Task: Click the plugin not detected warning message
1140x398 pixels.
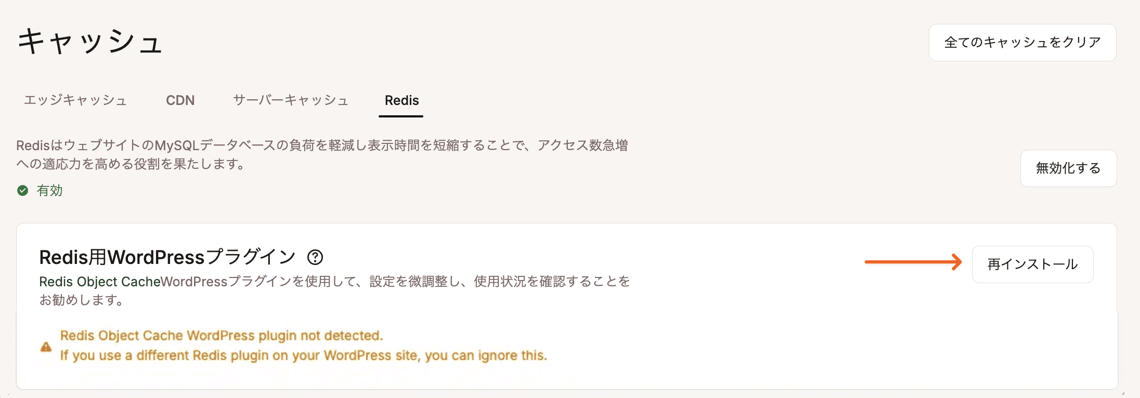Action: coord(222,335)
